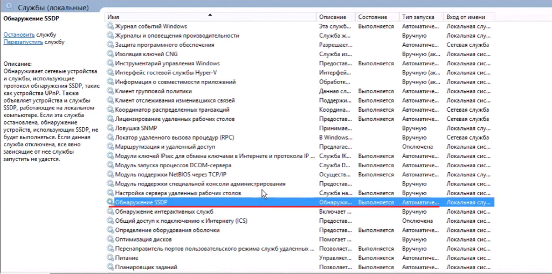Click gear icon of Изоляция ключей CNG
Image resolution: width=552 pixels, height=274 pixels.
point(110,54)
